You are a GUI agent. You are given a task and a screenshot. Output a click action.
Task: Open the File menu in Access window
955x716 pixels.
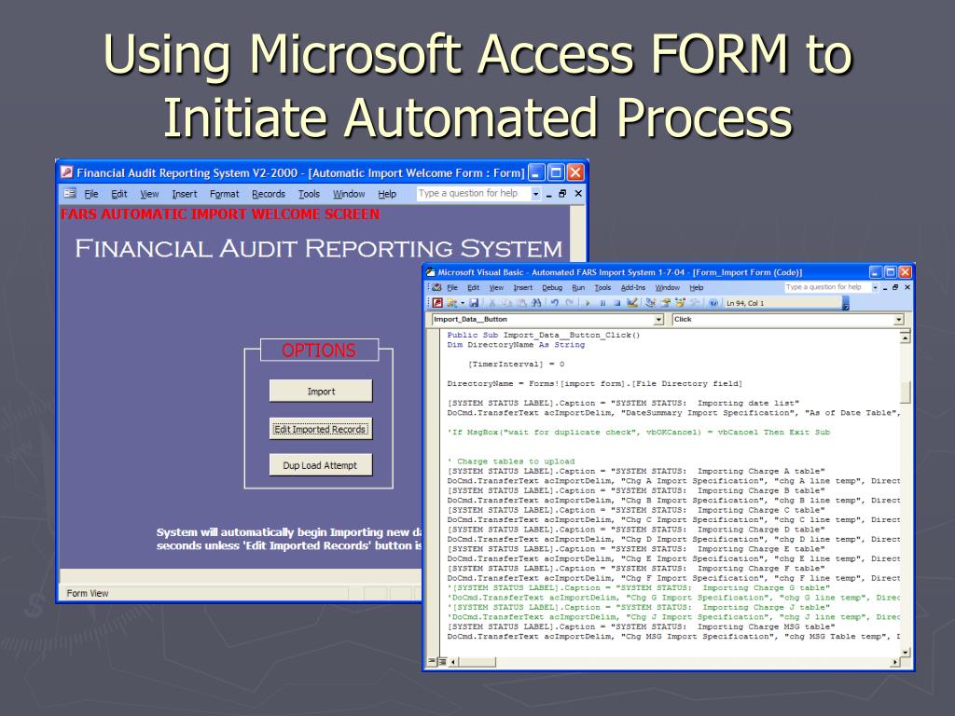pyautogui.click(x=91, y=194)
